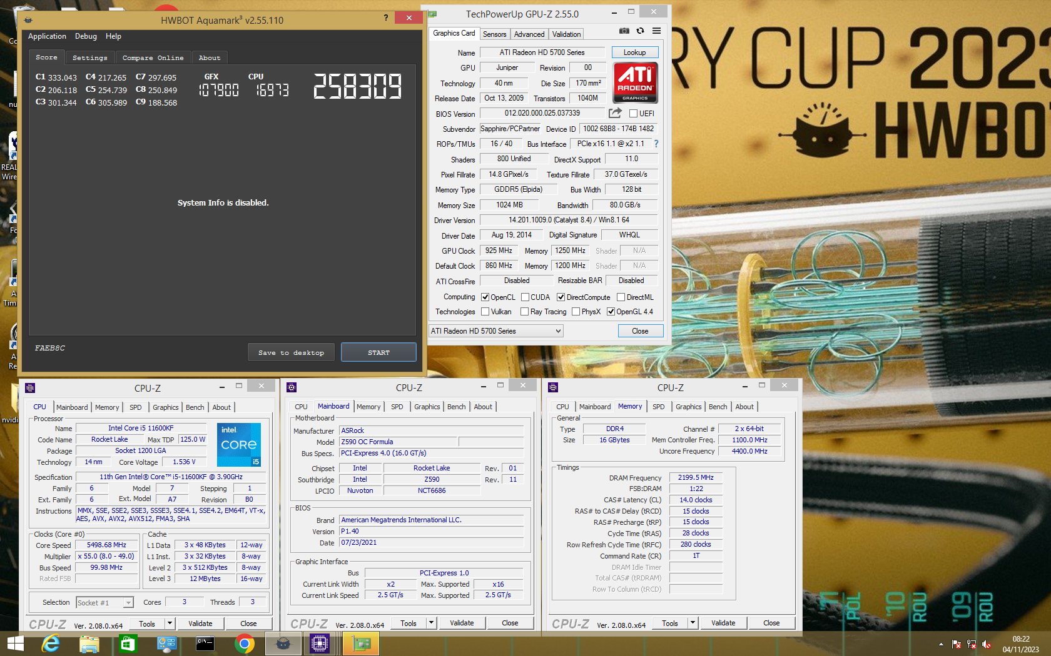Open the Help menu in Aquamark

(x=113, y=36)
